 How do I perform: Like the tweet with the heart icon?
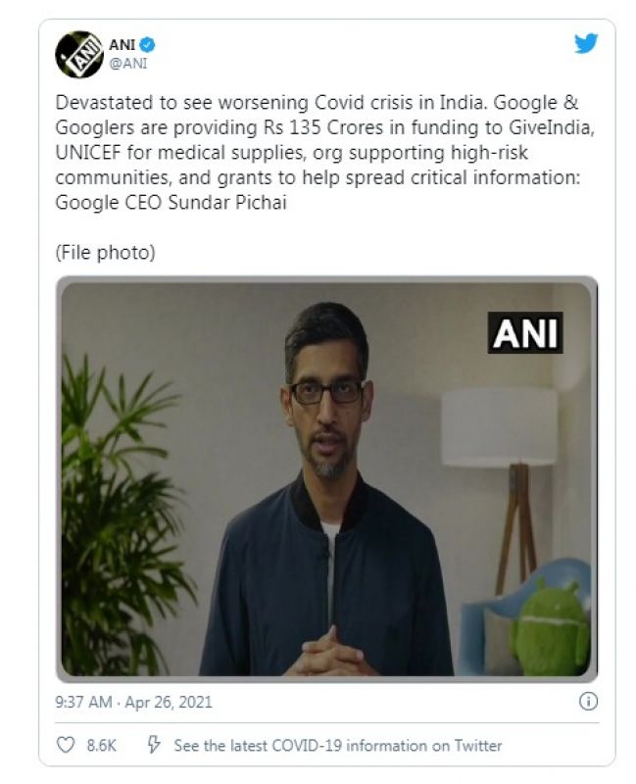tap(66, 745)
